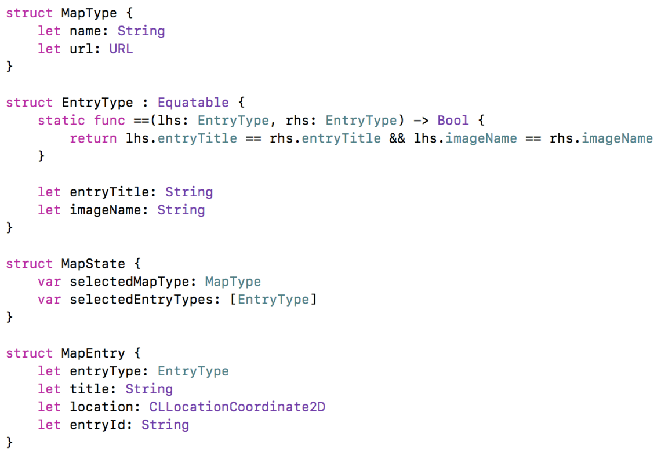The image size is (661, 463).
Task: Click the return keyword
Action: pos(93,138)
